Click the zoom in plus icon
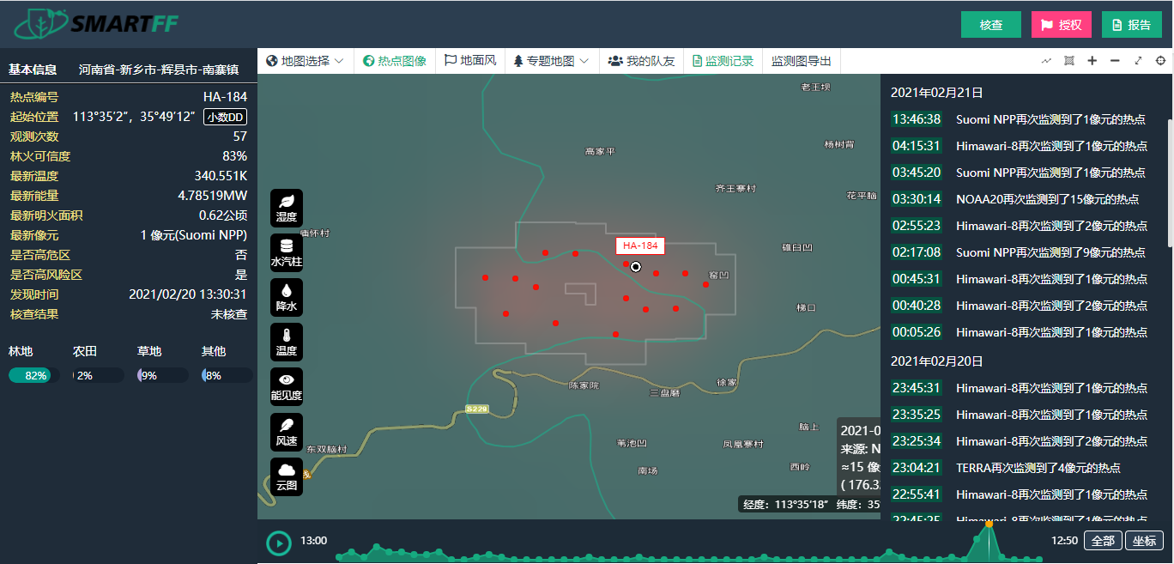Screen dimensions: 1174x564 point(1092,61)
